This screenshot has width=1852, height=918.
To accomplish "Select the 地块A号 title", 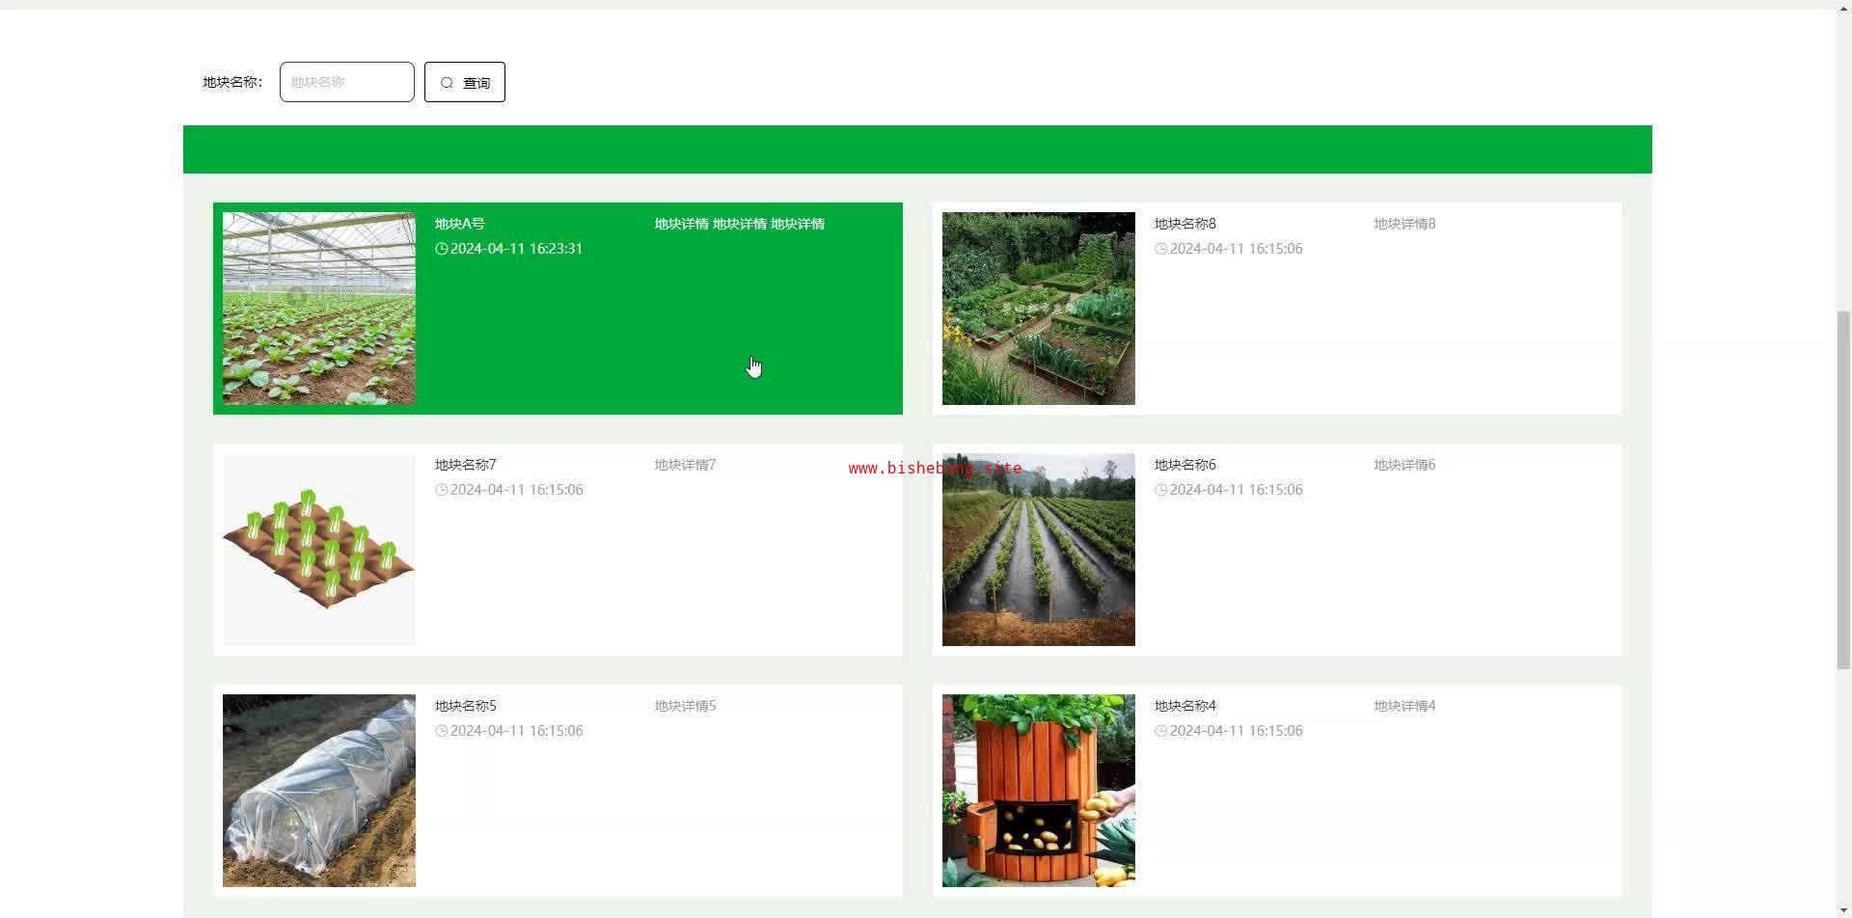I will (460, 224).
